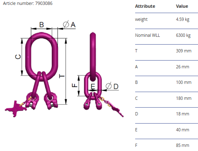
Task: Select the weight row value 4.59 kg
Action: coord(183,19)
